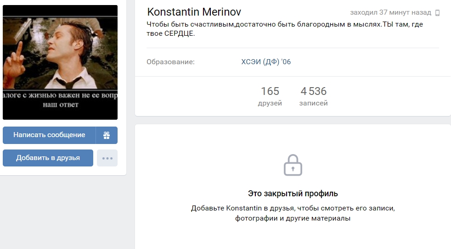
Task: Click the Образование label
Action: tap(170, 62)
